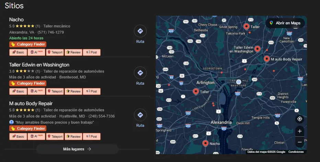Select the Nacho map pin
Image resolution: width=320 pixels, height=162 pixels.
click(x=205, y=143)
